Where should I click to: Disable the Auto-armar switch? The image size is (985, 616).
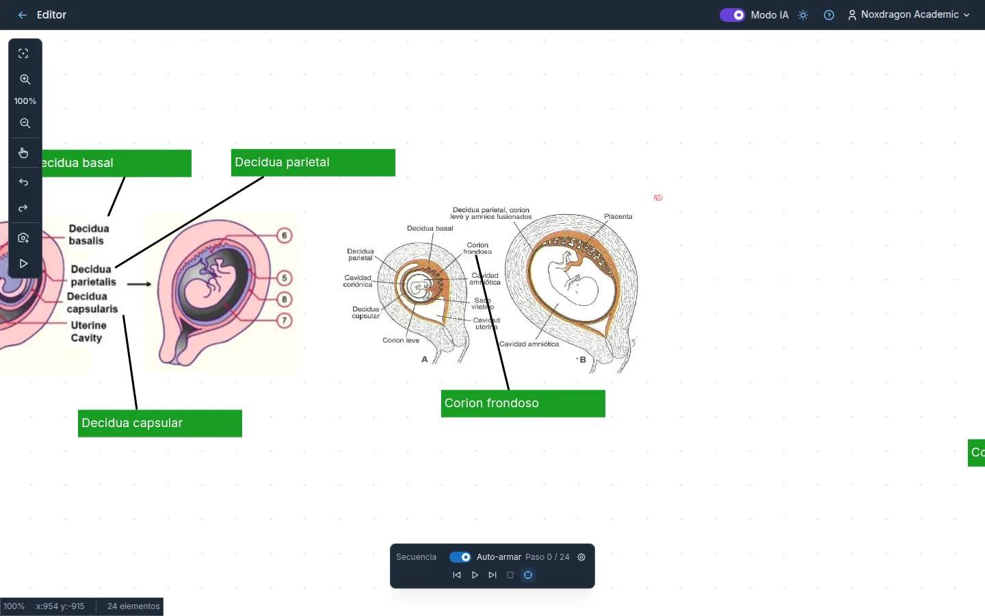[460, 557]
